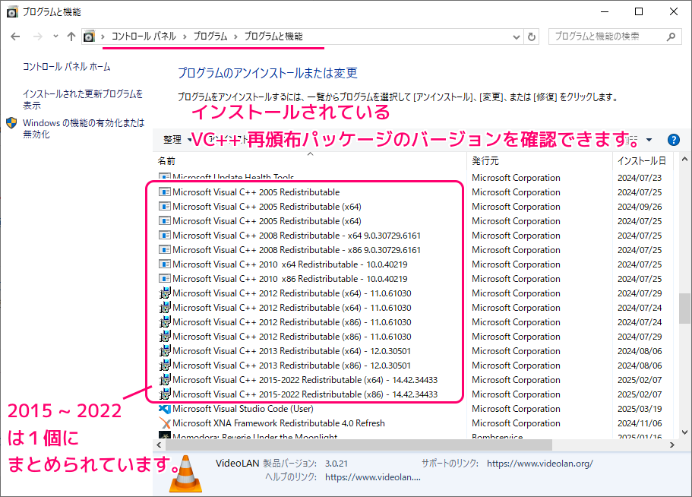692x497 pixels.
Task: Select Visual C++ 2013 (x86) 12.0.30501 icon
Action: point(165,366)
